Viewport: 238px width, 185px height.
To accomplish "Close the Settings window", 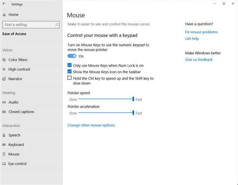I will tap(233, 4).
